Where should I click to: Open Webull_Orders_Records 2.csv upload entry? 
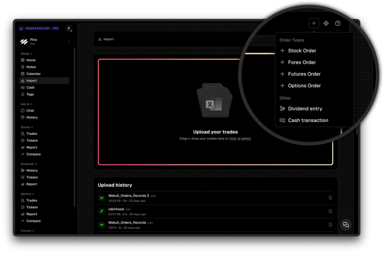(215, 198)
